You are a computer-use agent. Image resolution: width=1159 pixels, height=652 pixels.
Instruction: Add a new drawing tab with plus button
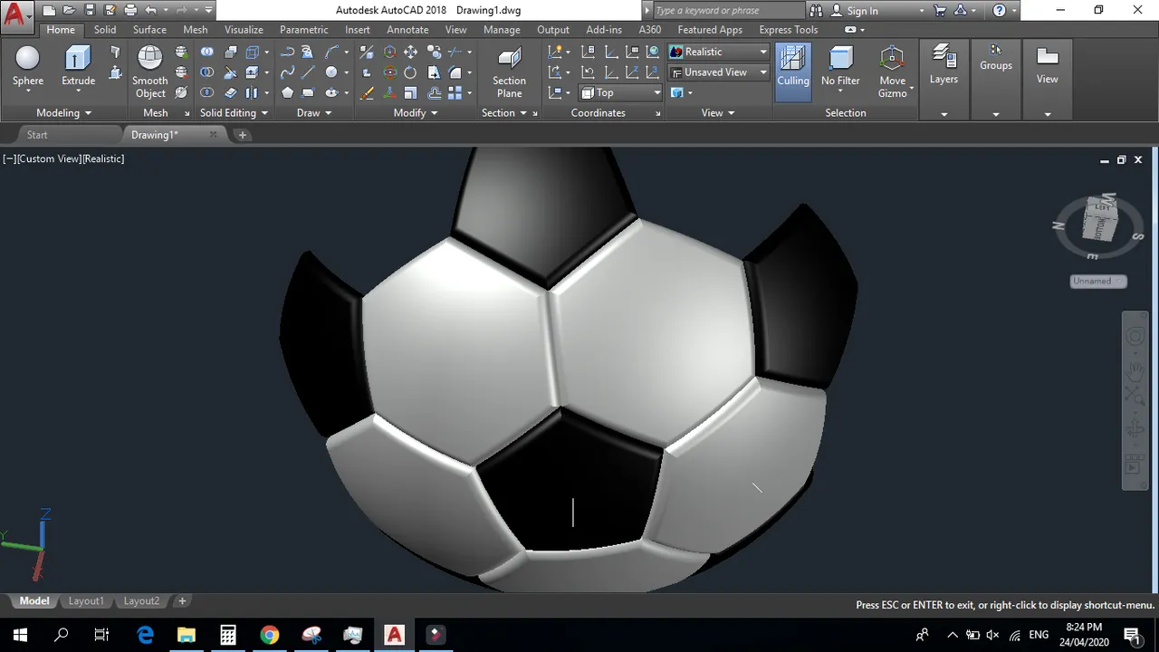242,135
